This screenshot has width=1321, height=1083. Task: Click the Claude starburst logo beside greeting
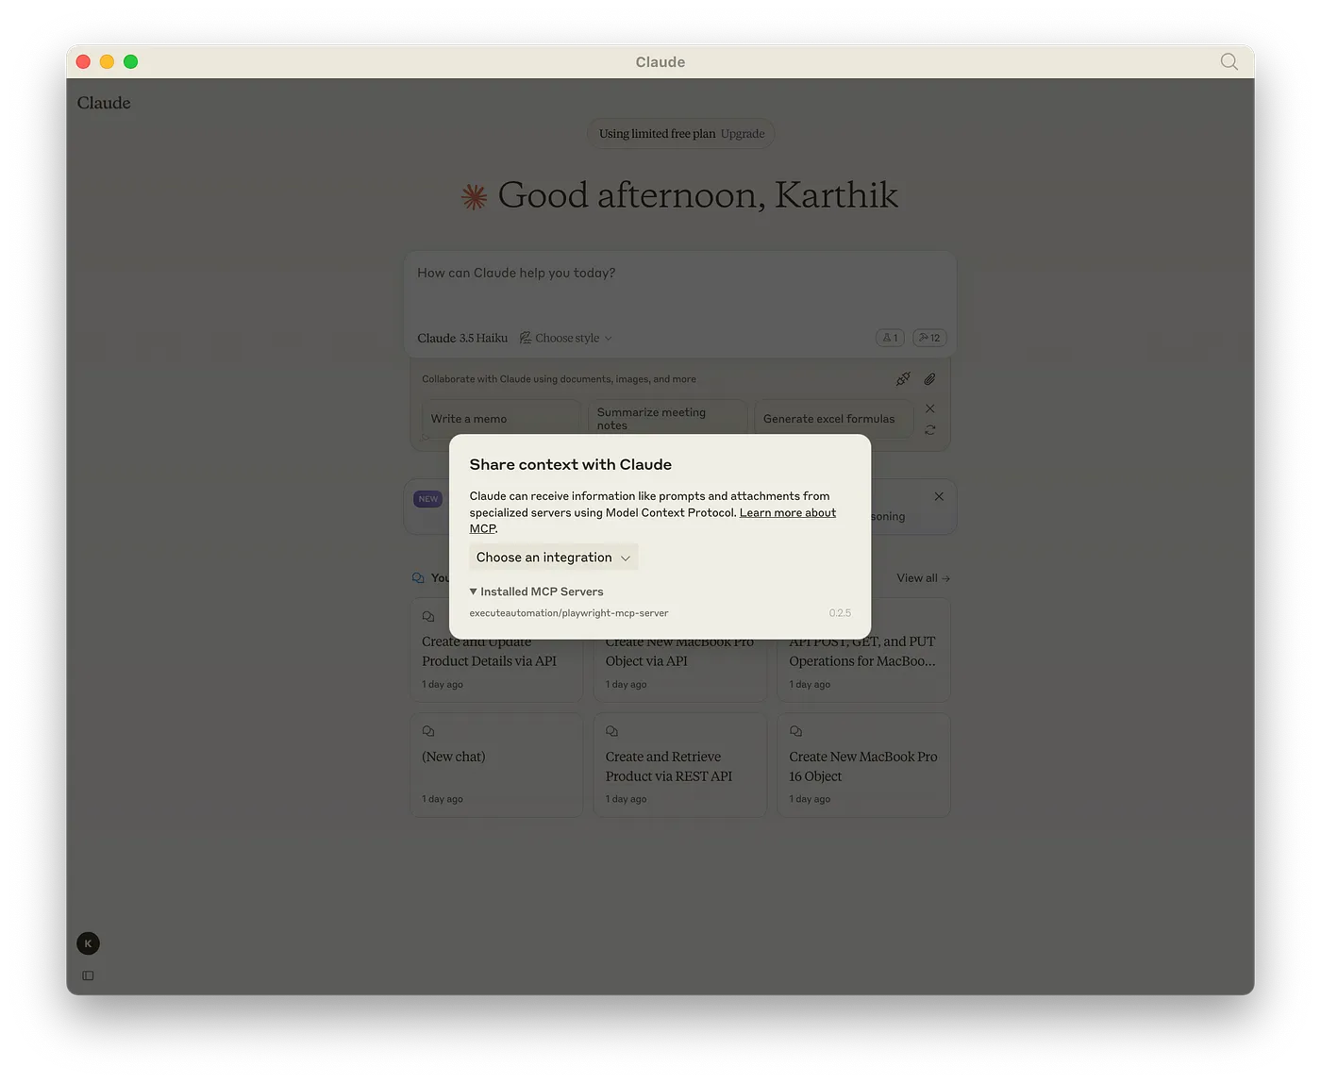[x=474, y=196]
